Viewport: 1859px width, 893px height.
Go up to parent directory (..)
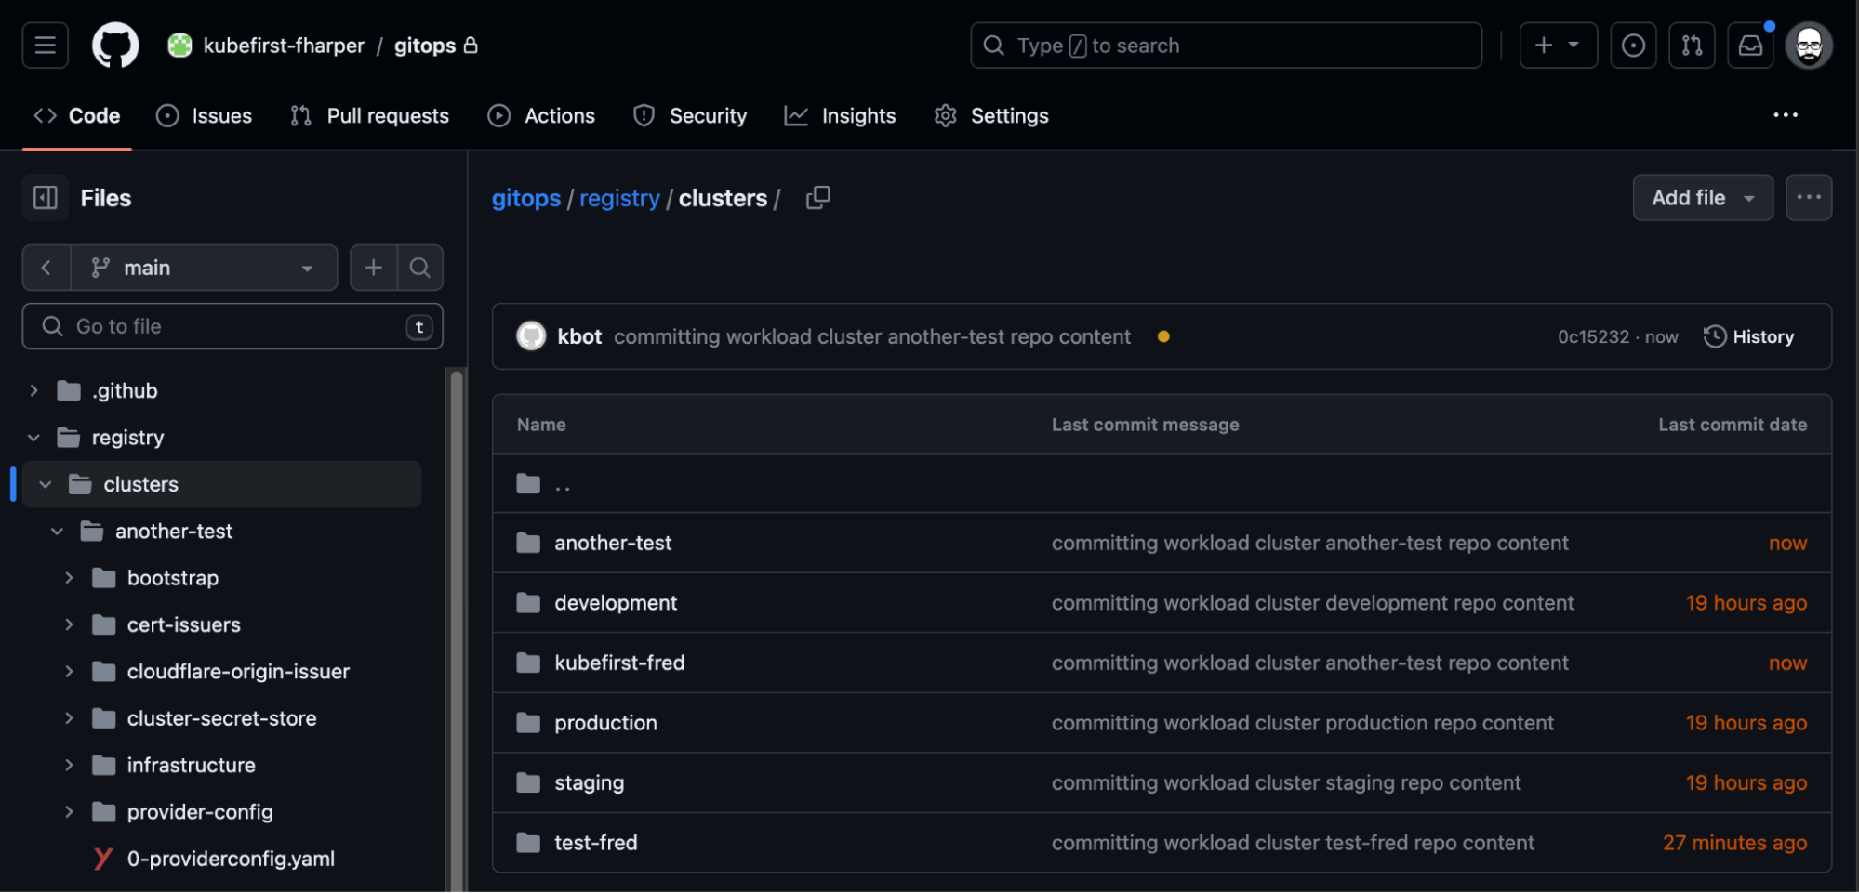click(x=562, y=484)
